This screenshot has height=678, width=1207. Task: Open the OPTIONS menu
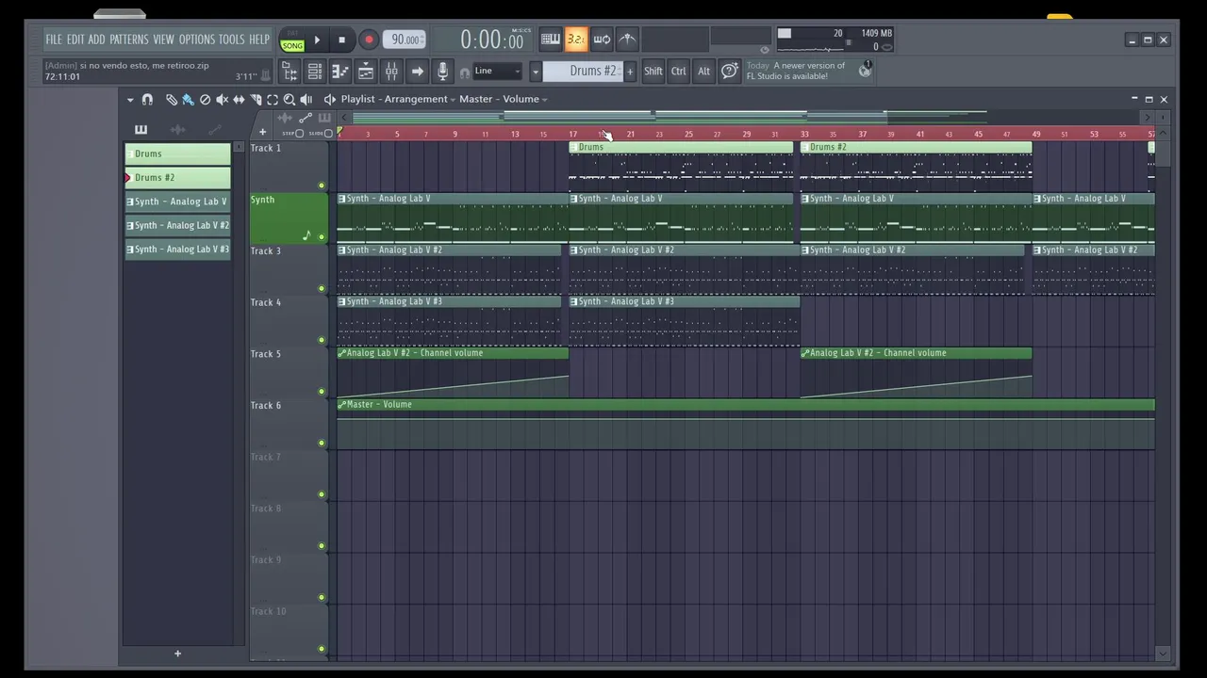(x=197, y=40)
